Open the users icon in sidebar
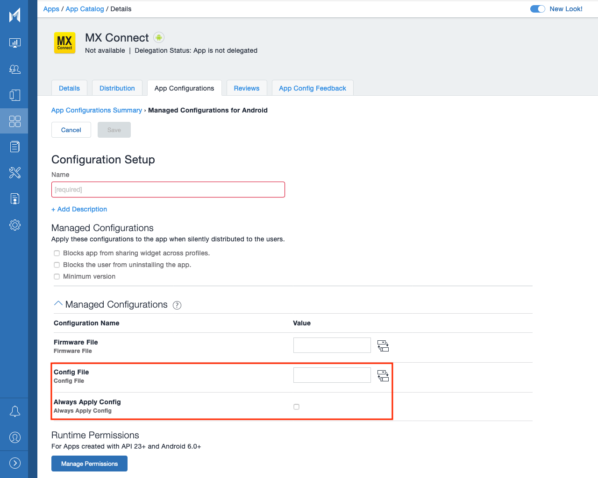 [14, 69]
